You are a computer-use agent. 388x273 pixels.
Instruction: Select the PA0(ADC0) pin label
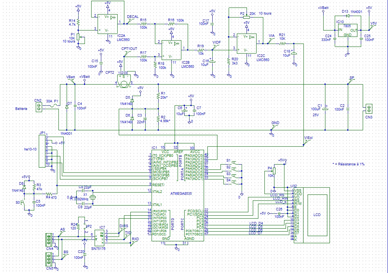point(194,156)
